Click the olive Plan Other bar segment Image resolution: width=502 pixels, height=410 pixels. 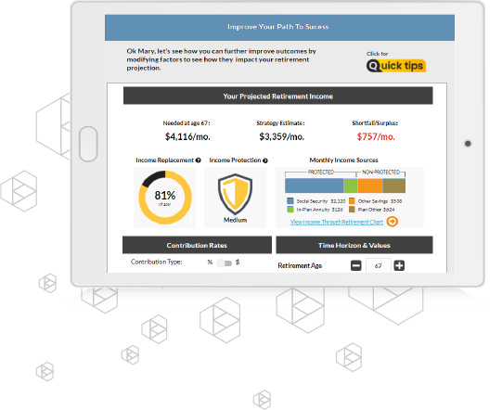[394, 186]
